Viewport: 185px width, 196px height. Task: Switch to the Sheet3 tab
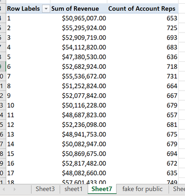[x=45, y=189]
